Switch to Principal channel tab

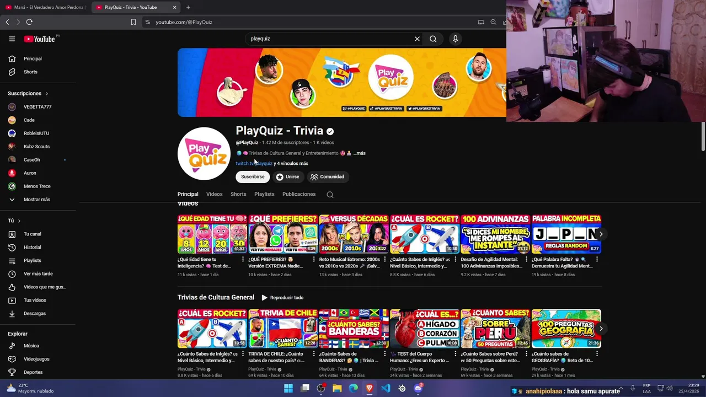[188, 194]
